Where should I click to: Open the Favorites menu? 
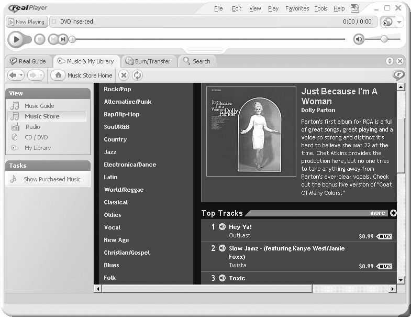[297, 8]
